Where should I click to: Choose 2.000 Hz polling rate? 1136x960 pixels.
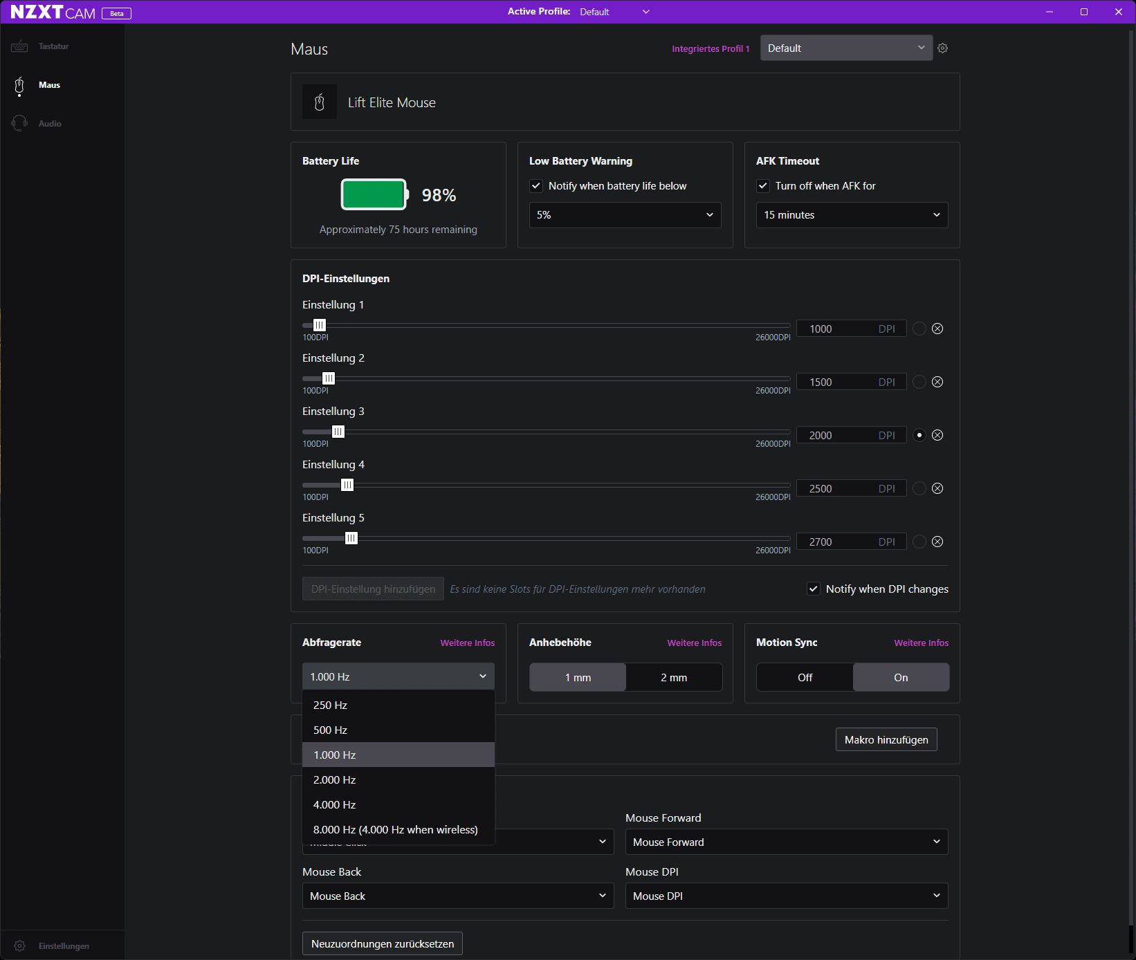click(398, 779)
